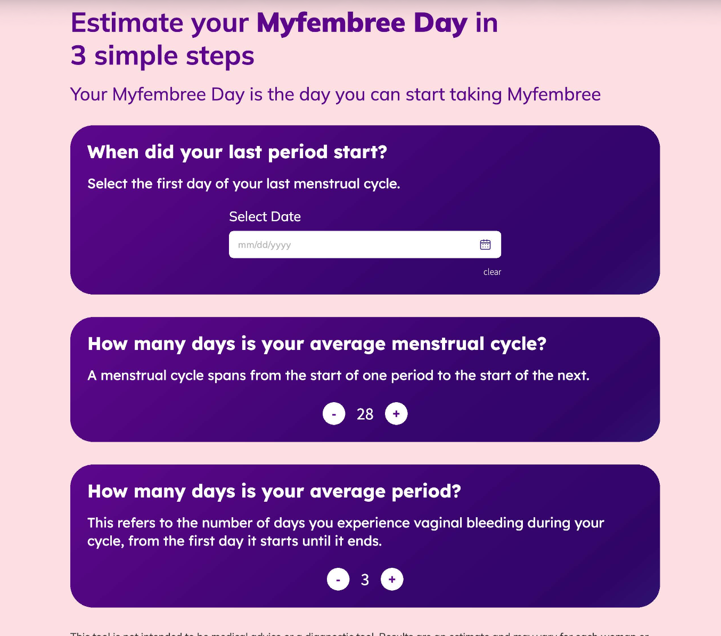Decrease average period days with minus button

coord(338,580)
